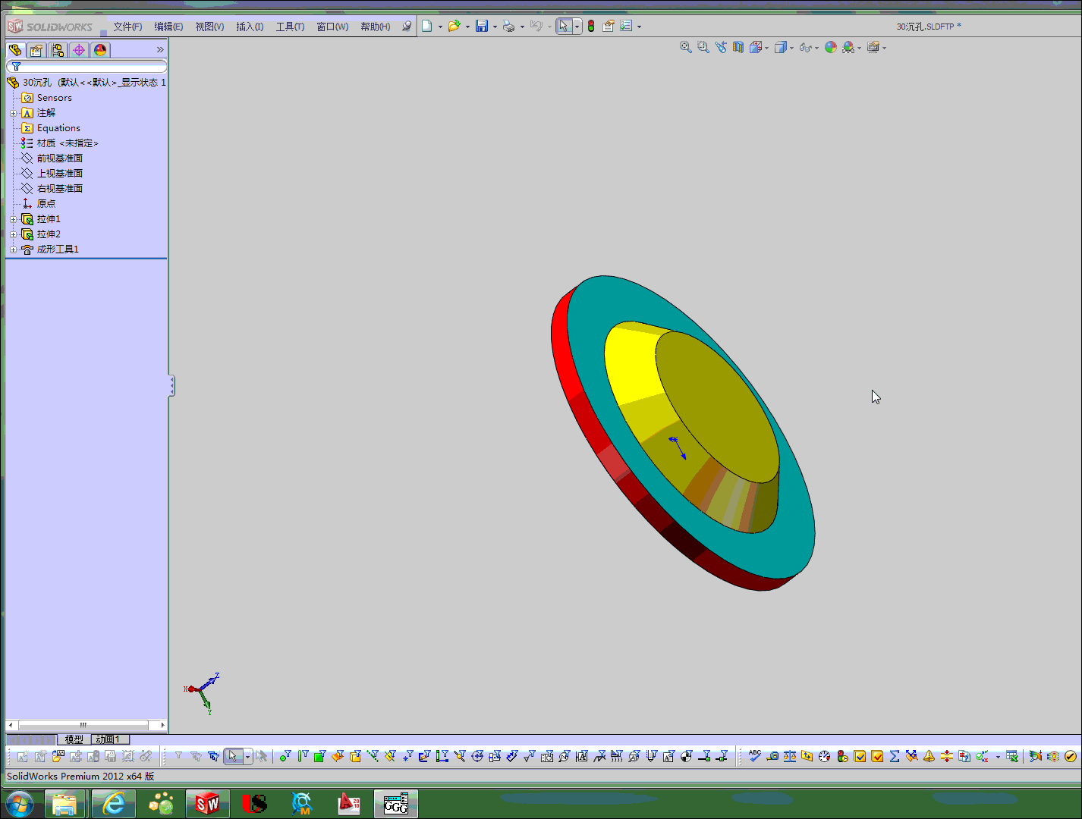Click the Previous View icon
Viewport: 1082px width, 819px height.
(721, 47)
